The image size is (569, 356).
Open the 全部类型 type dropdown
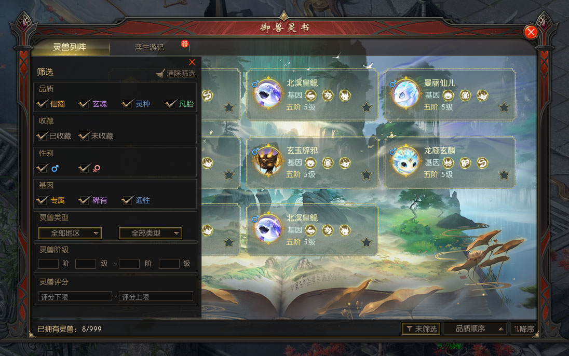coord(150,233)
